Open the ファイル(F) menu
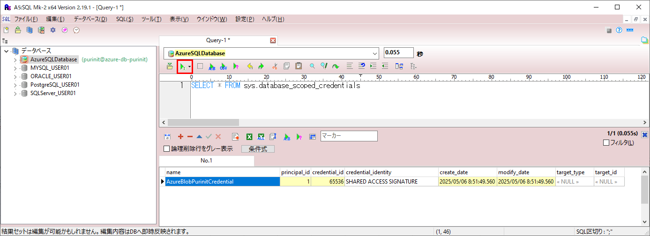This screenshot has height=236, width=650. point(26,19)
